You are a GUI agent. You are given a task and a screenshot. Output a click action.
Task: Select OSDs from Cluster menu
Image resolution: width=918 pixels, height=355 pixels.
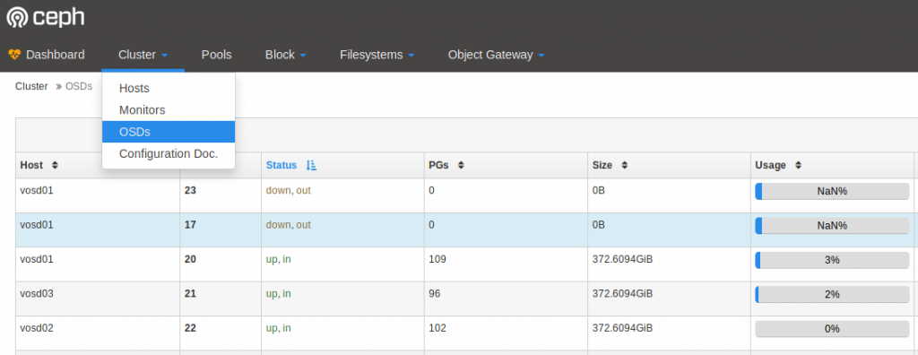169,132
